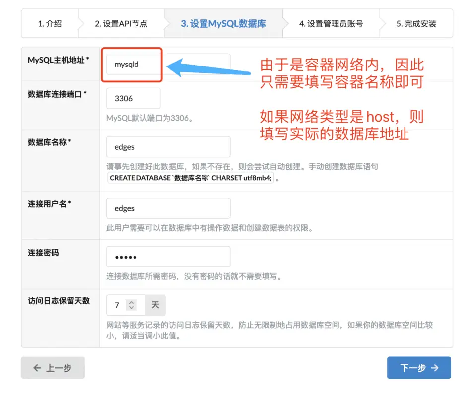Click the 天 unit label beside the stepper
This screenshot has height=397, width=473.
click(x=155, y=305)
